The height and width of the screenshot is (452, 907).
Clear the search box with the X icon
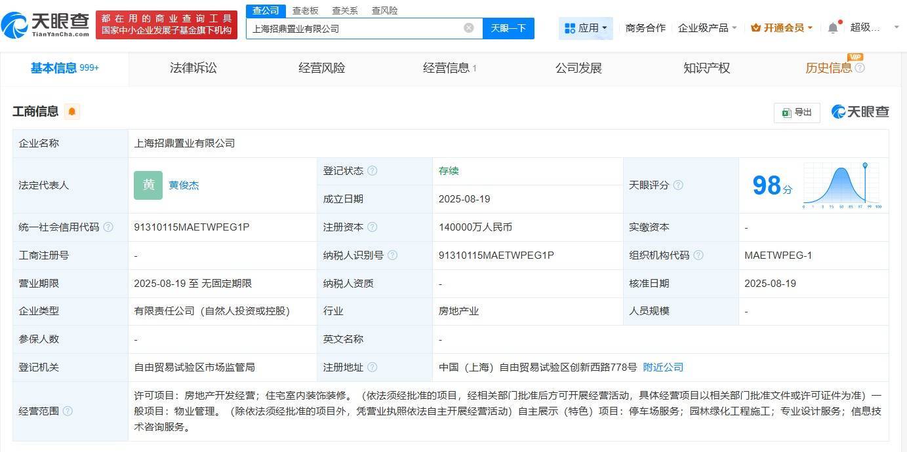(469, 28)
